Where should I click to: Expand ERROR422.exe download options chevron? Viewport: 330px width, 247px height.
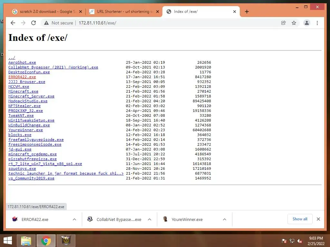click(74, 219)
